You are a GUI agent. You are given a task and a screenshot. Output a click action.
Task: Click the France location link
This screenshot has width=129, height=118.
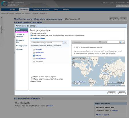(39, 56)
